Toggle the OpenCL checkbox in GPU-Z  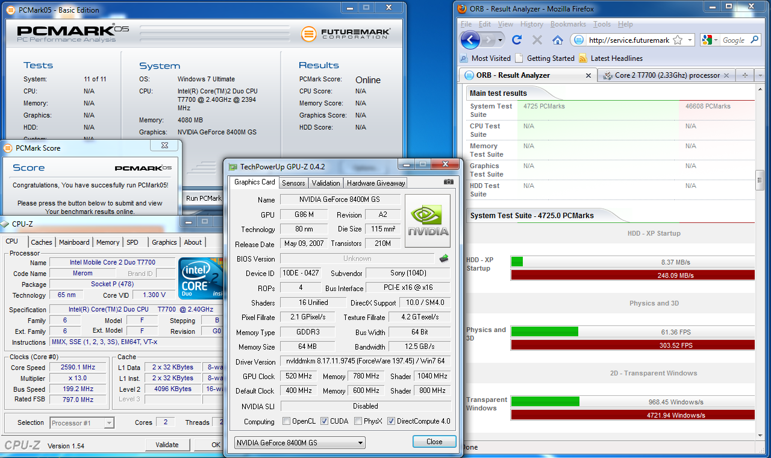286,421
